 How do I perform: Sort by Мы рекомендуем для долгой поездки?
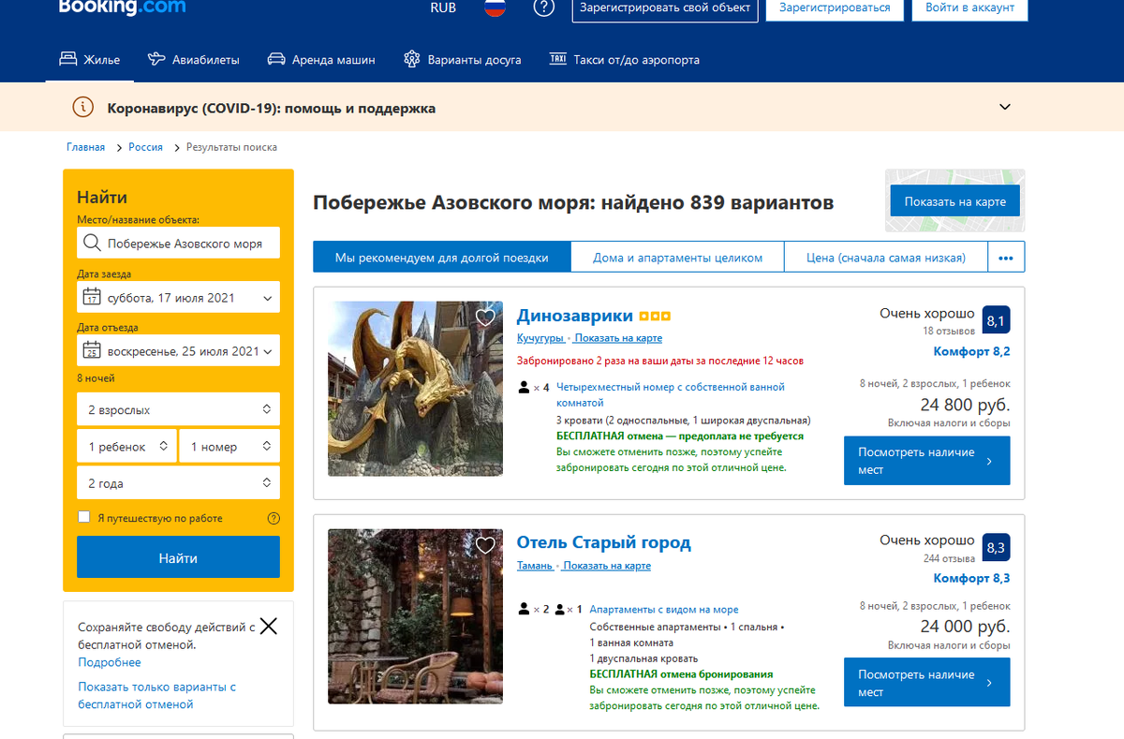point(441,258)
